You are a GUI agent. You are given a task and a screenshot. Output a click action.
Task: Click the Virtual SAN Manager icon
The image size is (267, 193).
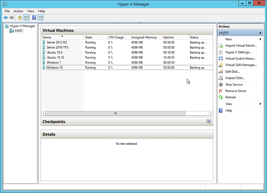tap(221, 65)
